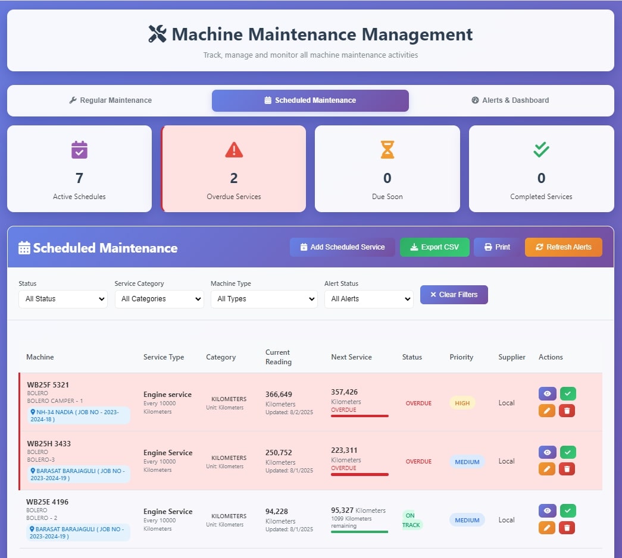Switch to the Regular Maintenance tab

pos(110,100)
